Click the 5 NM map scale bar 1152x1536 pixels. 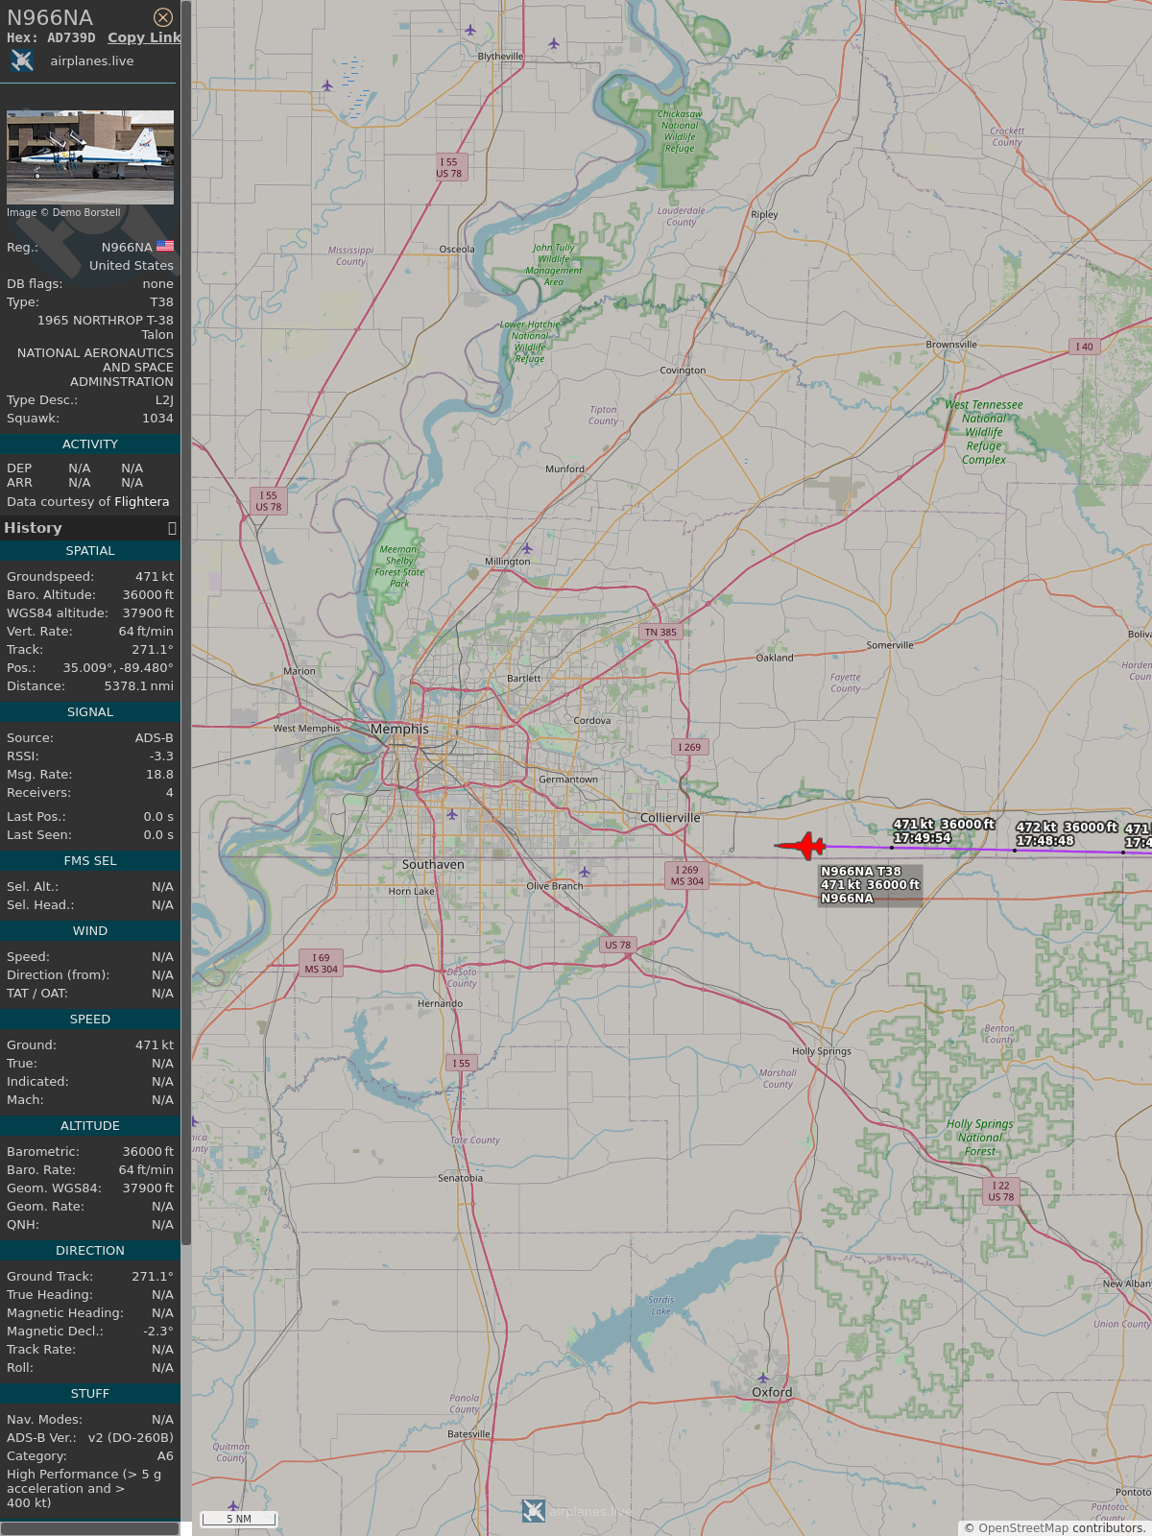click(239, 1519)
